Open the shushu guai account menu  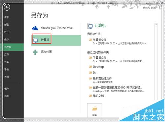(150, 8)
